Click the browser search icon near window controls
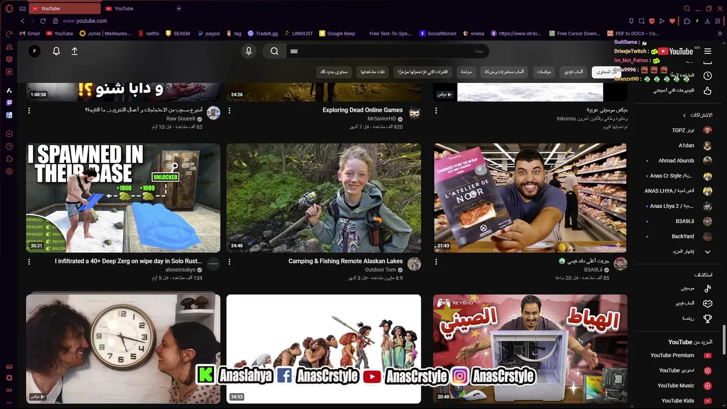 pyautogui.click(x=687, y=9)
